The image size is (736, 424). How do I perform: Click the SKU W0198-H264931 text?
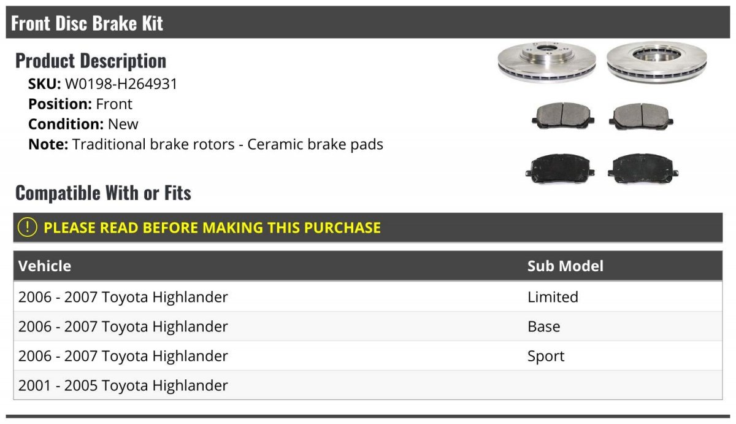click(102, 84)
